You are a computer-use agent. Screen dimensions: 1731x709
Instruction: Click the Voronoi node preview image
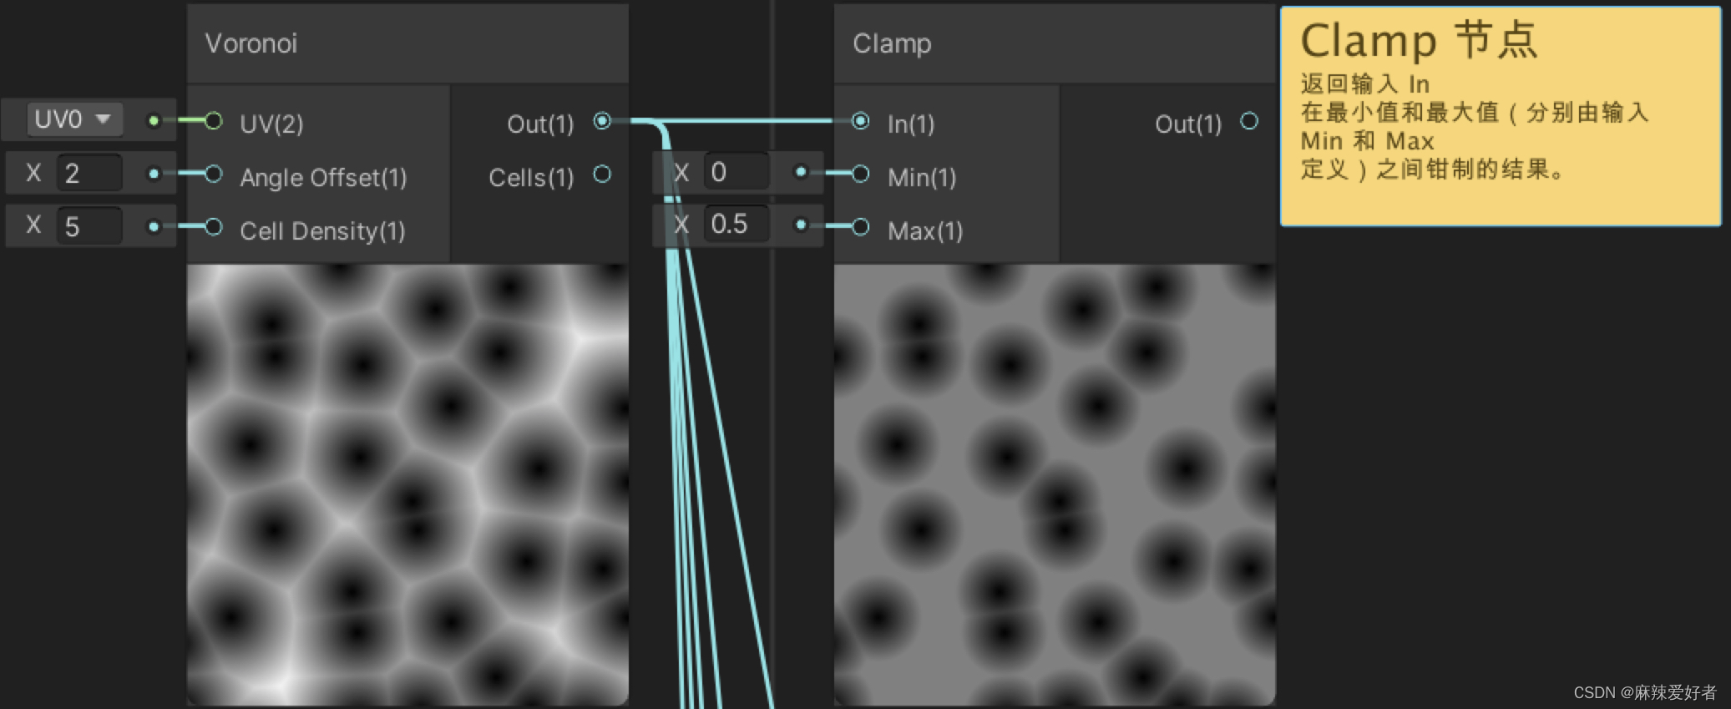coord(407,484)
